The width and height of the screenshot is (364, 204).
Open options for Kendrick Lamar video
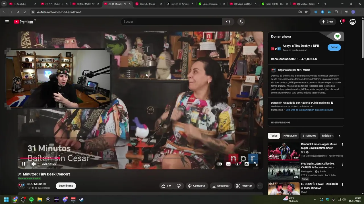pyautogui.click(x=342, y=145)
